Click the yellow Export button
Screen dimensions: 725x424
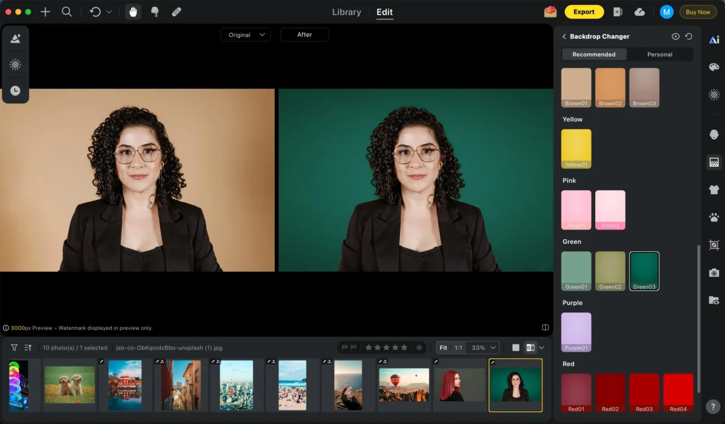(584, 11)
